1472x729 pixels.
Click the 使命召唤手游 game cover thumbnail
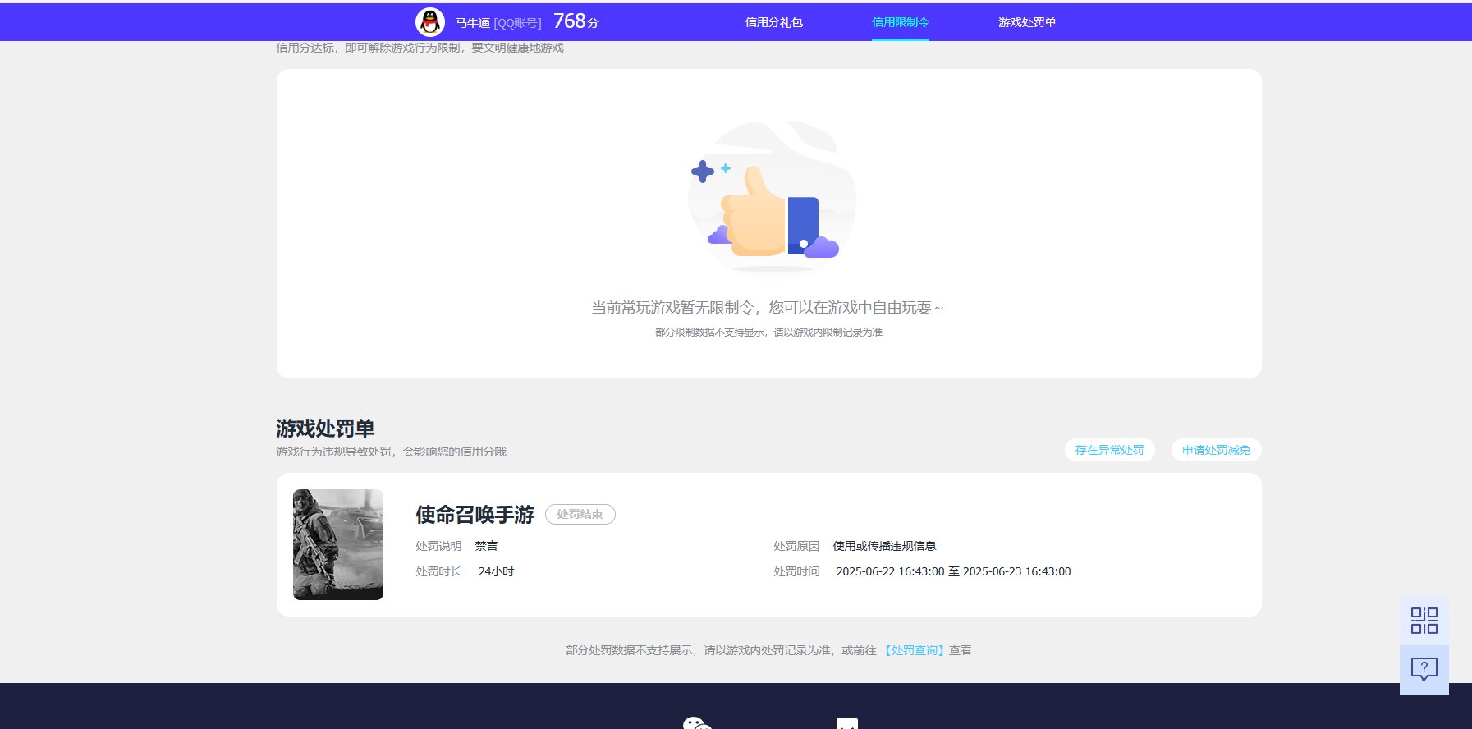coord(338,544)
